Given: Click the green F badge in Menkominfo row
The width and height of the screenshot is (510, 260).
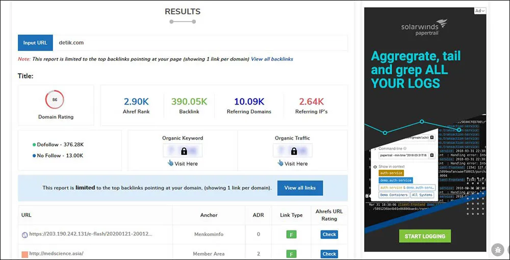Looking at the screenshot, I should 291,235.
